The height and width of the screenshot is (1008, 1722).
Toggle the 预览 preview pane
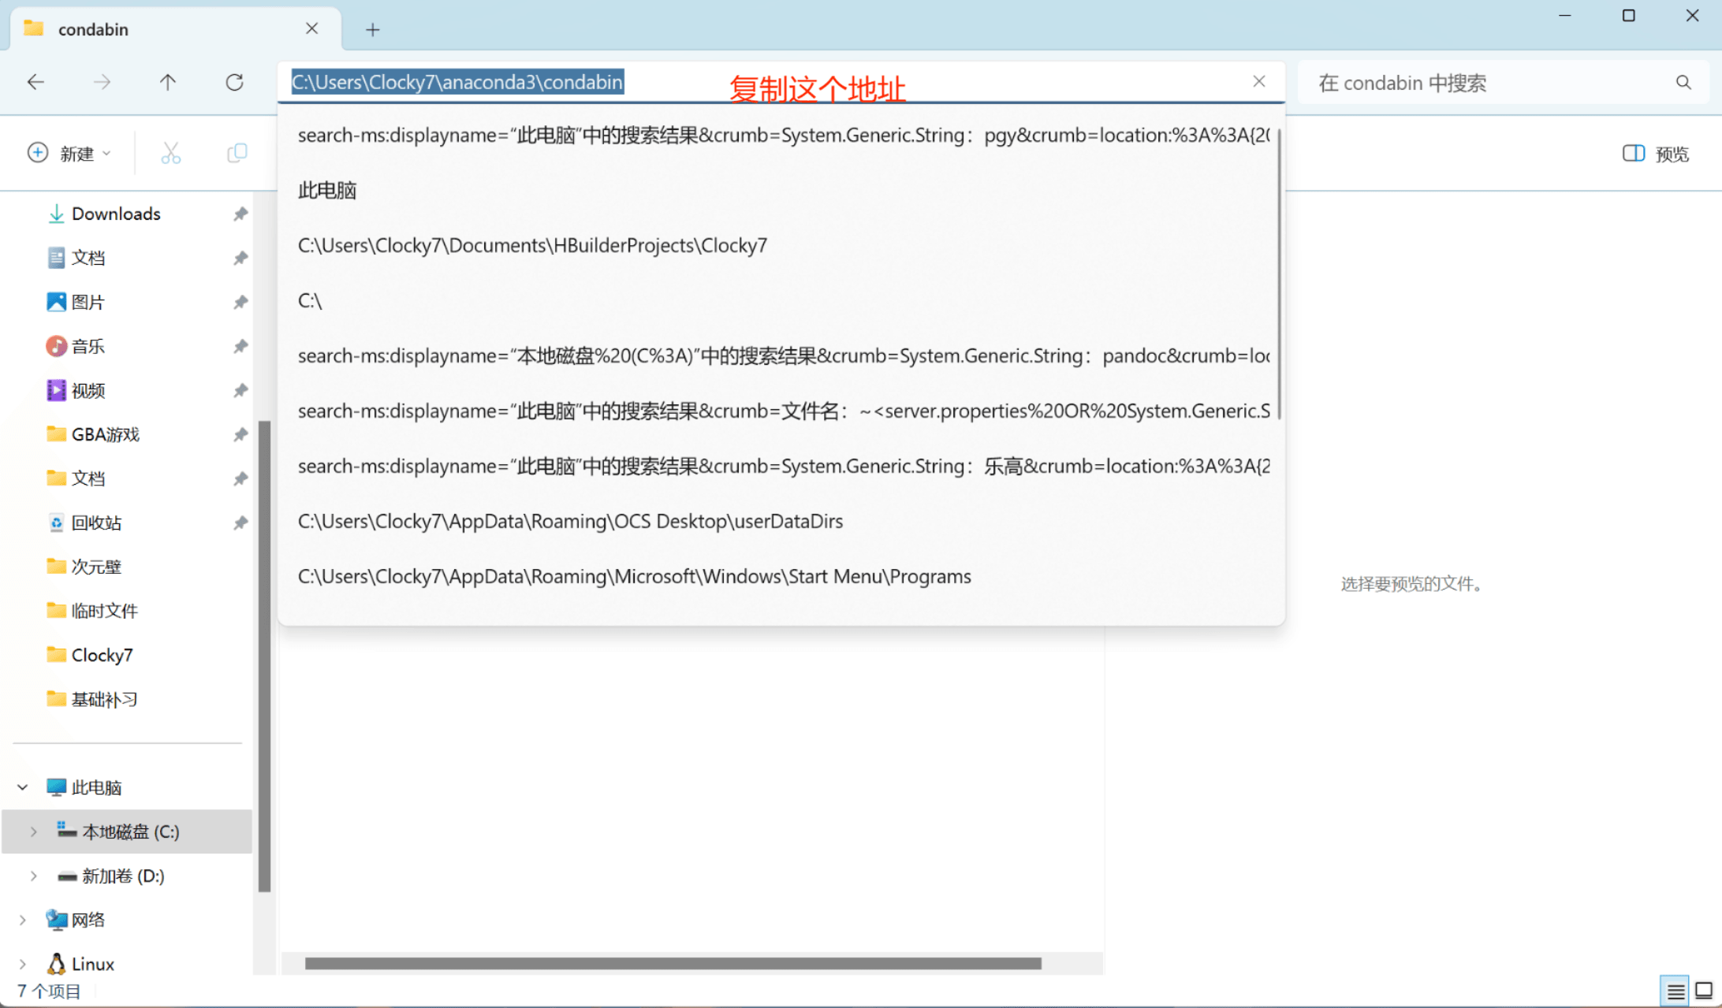point(1655,154)
